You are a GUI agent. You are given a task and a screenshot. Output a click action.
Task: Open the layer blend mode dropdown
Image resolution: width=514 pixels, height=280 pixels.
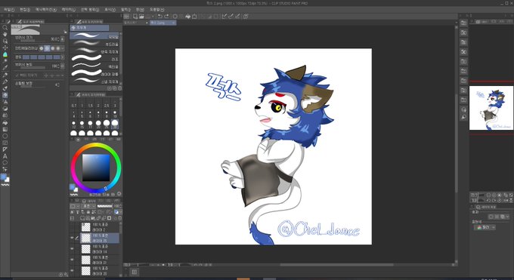click(88, 206)
